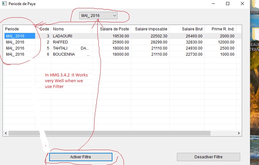
Task: Click the Desactiver Filtre button
Action: [208, 157]
